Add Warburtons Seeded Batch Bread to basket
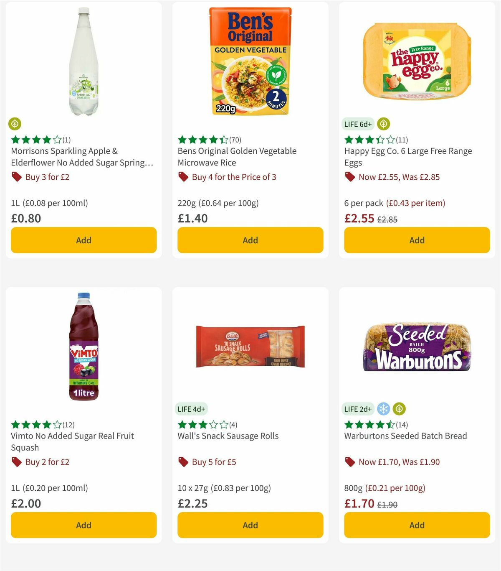 tap(417, 525)
